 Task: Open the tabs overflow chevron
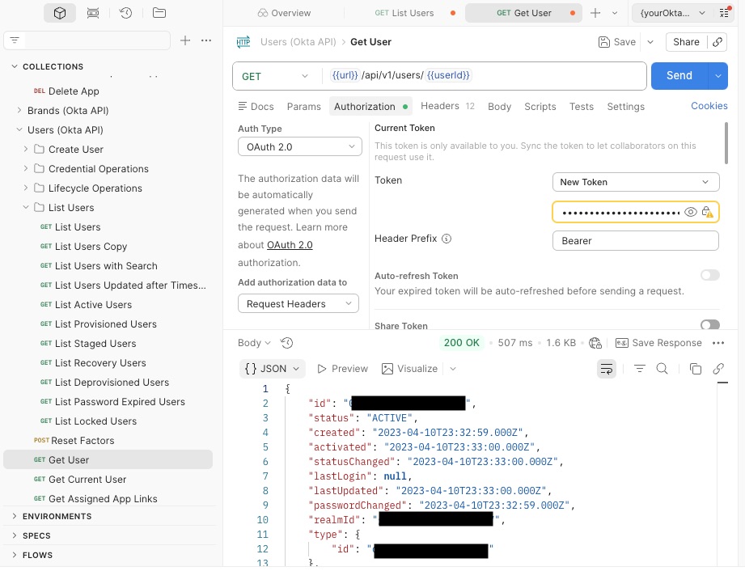[x=615, y=13]
